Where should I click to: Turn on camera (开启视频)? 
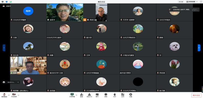(x=14, y=95)
